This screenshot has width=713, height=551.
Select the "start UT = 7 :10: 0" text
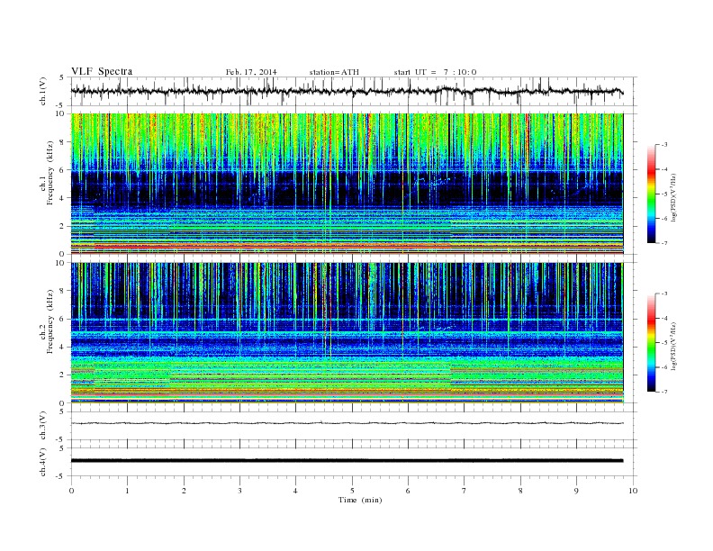(435, 72)
